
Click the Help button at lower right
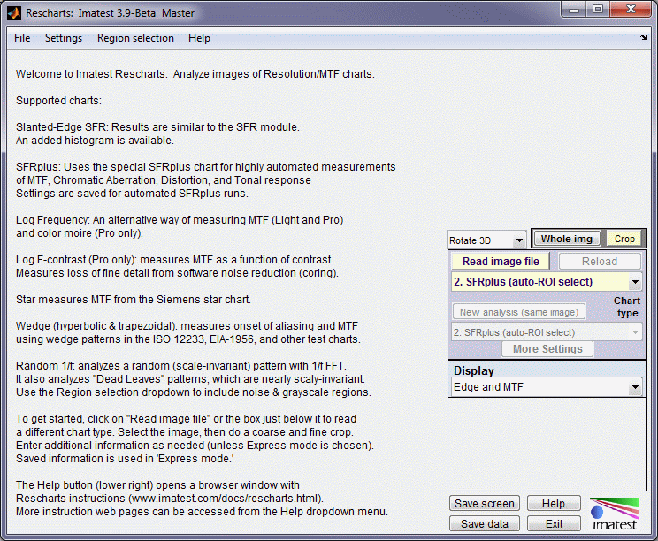(x=554, y=503)
